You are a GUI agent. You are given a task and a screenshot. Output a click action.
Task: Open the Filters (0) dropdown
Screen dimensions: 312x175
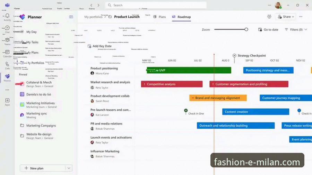pos(296,30)
